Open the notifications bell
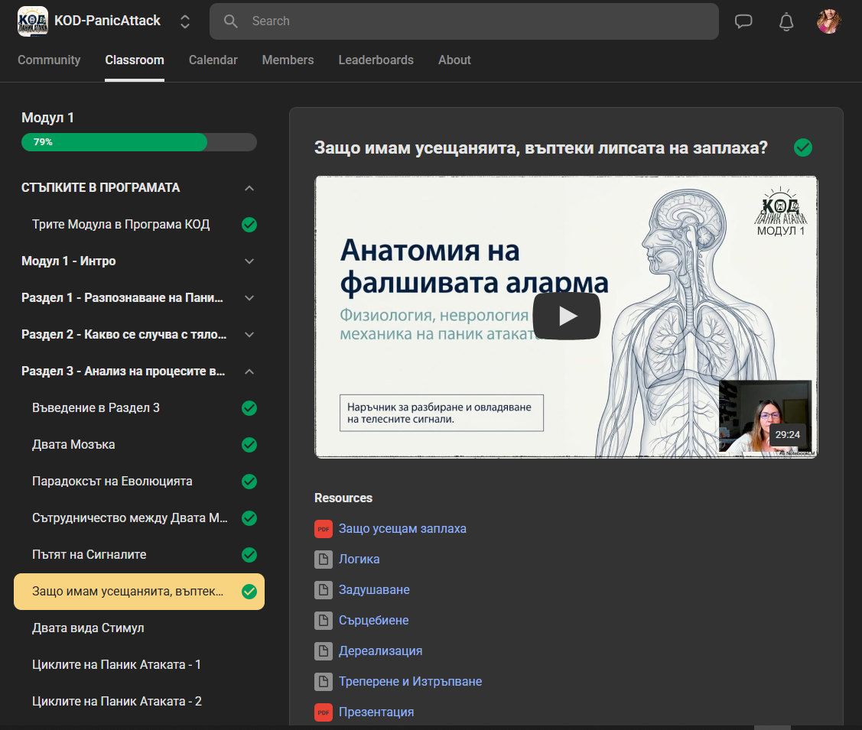 [x=786, y=21]
